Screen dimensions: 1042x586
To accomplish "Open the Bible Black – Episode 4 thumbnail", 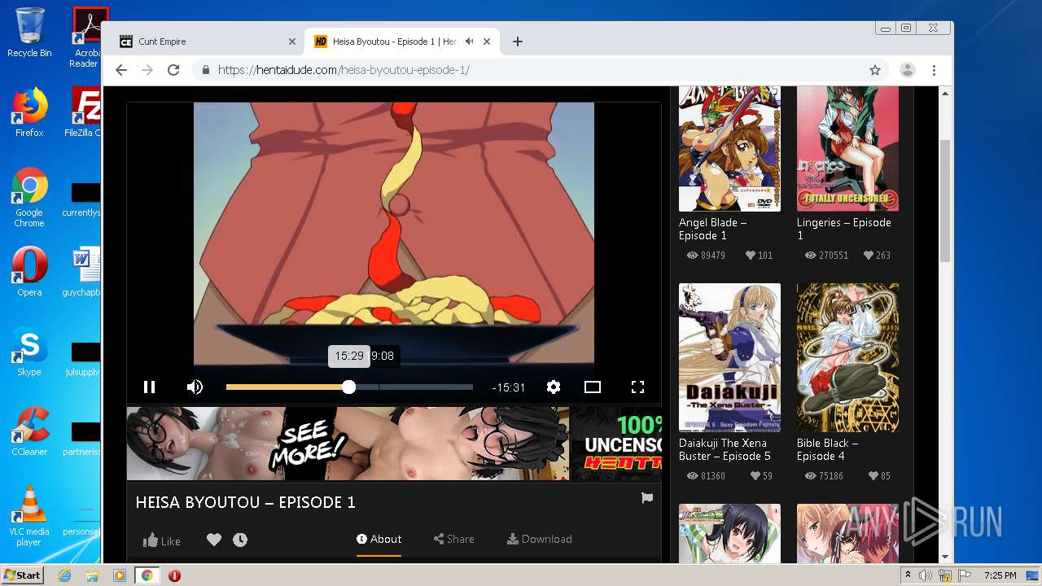I will coord(847,357).
